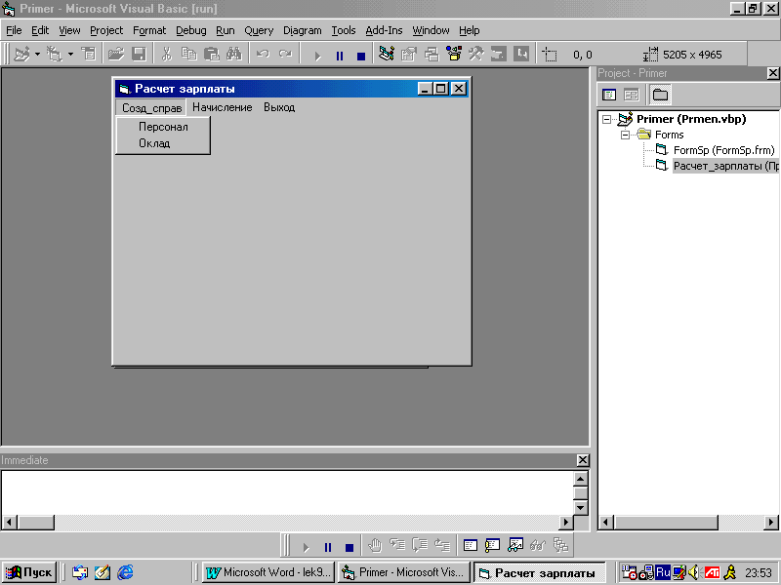Open the Начисление menu in the running form
This screenshot has height=585, width=781.
click(x=223, y=107)
